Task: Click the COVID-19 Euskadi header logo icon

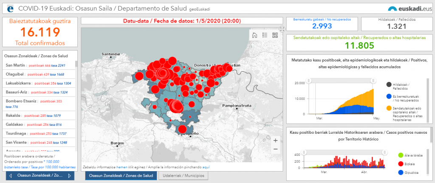Action: tap(10, 8)
